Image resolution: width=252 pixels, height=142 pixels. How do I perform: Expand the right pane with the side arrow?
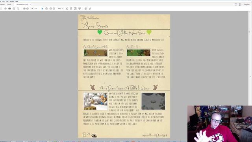[x=251, y=76]
